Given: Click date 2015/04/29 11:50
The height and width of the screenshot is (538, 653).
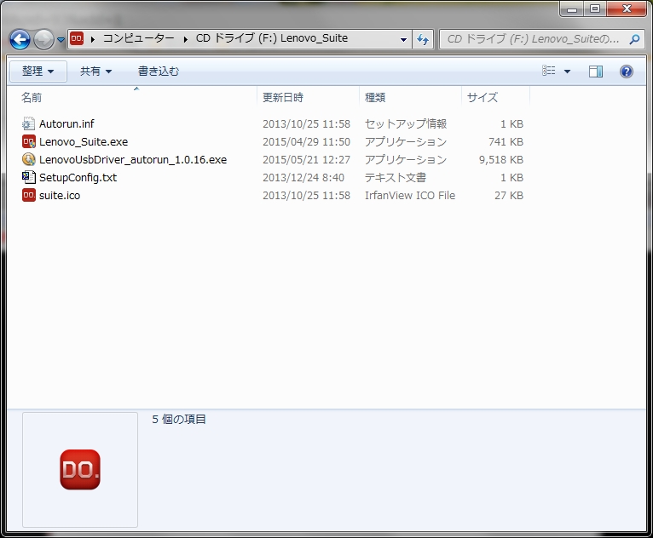Looking at the screenshot, I should click(x=306, y=142).
